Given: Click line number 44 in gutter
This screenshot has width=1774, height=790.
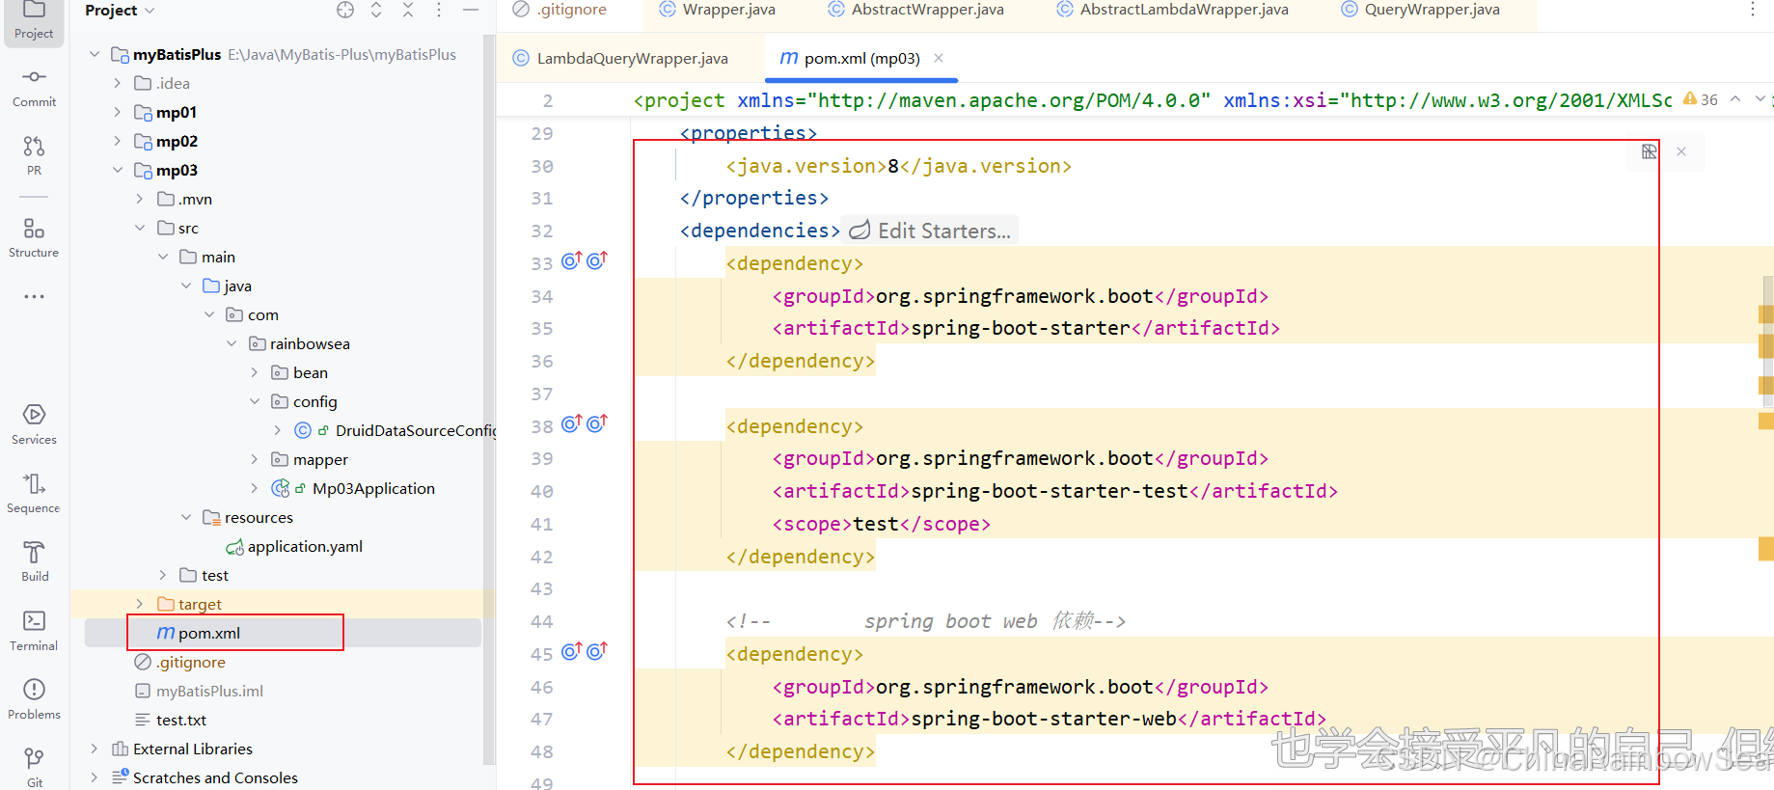Looking at the screenshot, I should pos(542,621).
